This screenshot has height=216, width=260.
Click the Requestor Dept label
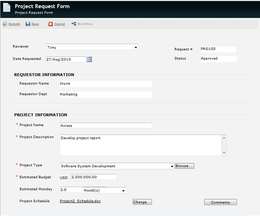tap(33, 94)
